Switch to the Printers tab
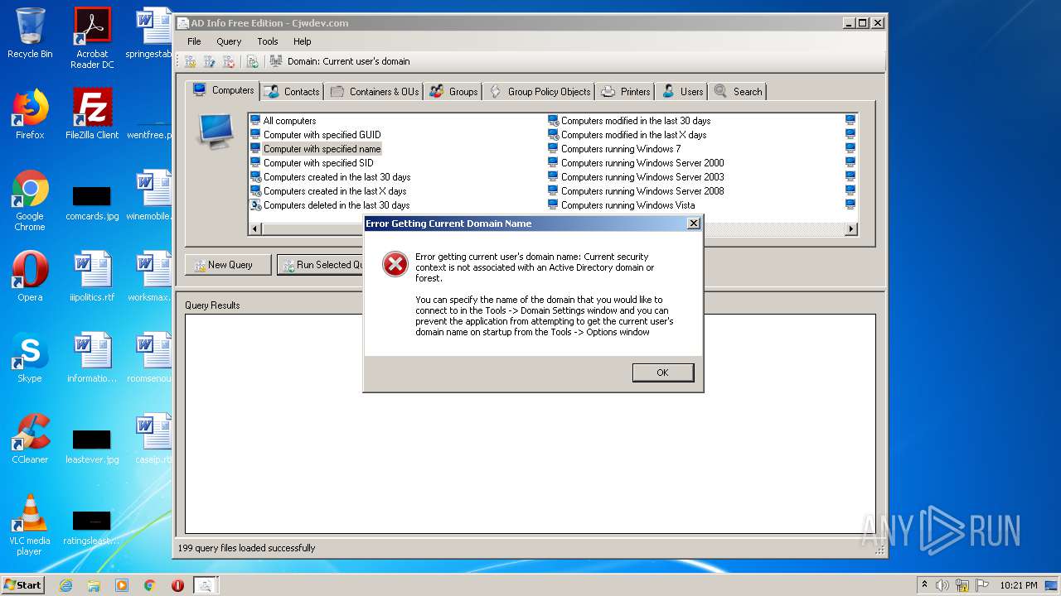Screen dimensions: 1061x596 pos(625,92)
